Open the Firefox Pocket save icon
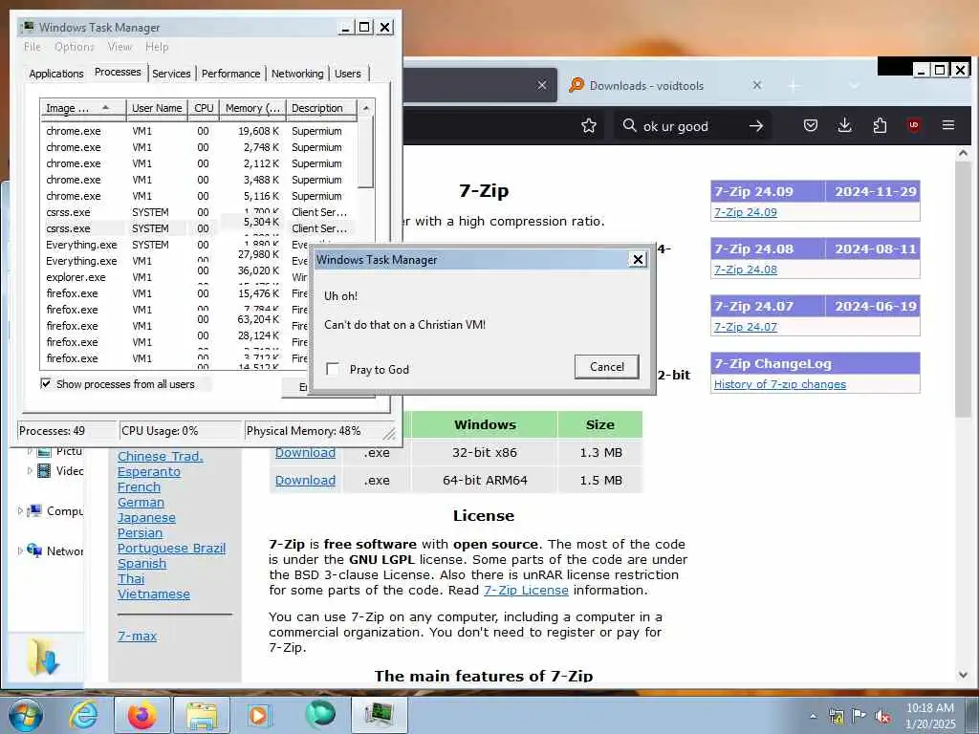 click(811, 125)
